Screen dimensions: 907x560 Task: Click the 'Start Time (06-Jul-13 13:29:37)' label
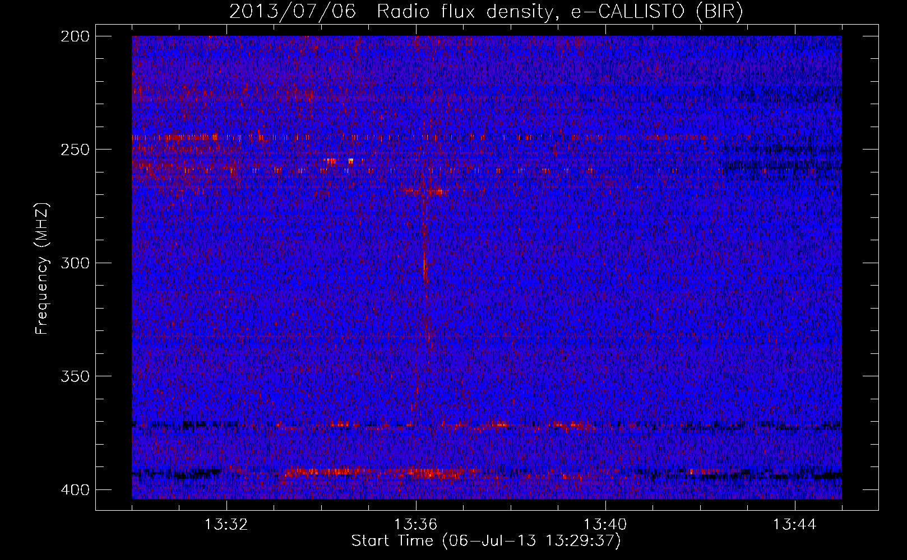tap(486, 541)
